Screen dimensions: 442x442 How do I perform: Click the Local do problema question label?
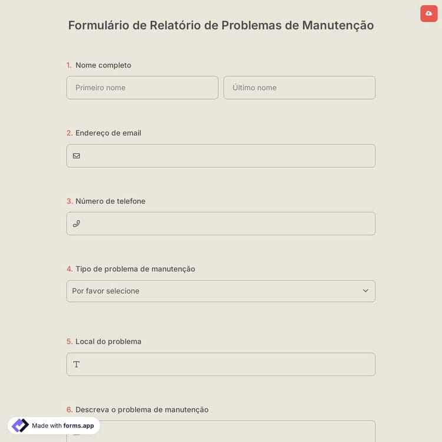[108, 341]
